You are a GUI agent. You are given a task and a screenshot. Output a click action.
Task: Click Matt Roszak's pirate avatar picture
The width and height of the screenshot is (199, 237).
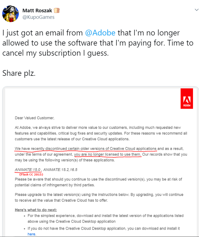(11, 13)
